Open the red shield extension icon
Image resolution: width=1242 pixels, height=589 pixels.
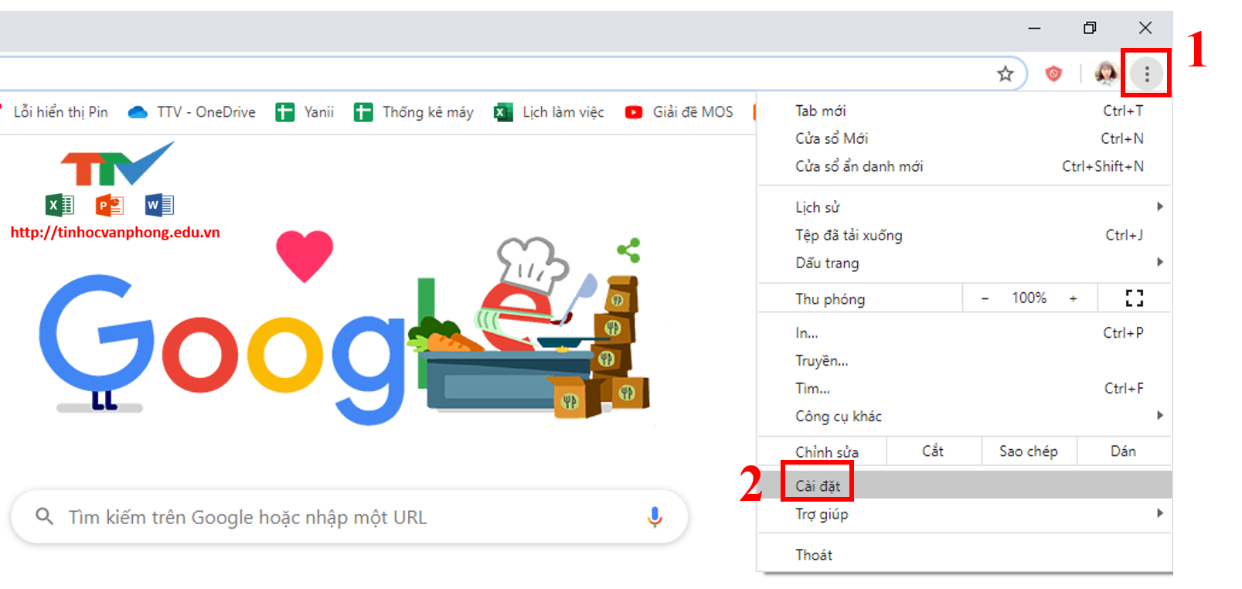click(1053, 74)
